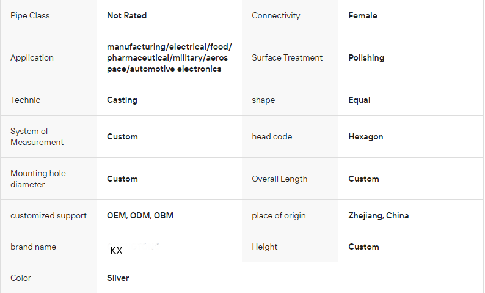
Task: Select the Sliver color value
Action: (118, 278)
